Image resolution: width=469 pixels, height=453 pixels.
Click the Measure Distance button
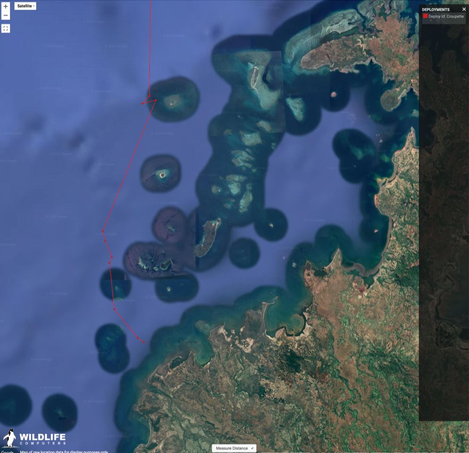234,448
